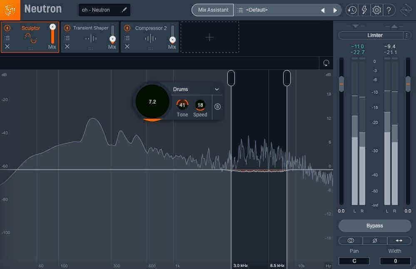This screenshot has height=269, width=416.
Task: Remove the Compressor 2 module
Action: pyautogui.click(x=127, y=46)
